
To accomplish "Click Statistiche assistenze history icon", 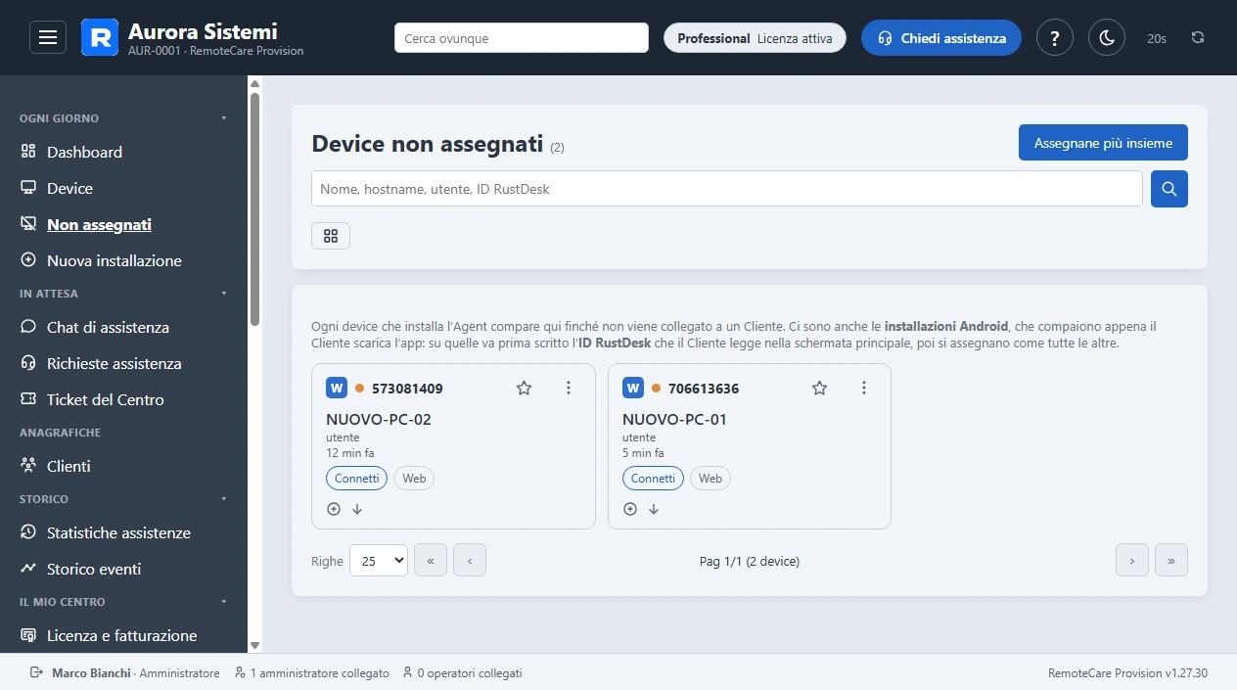I will (x=28, y=532).
